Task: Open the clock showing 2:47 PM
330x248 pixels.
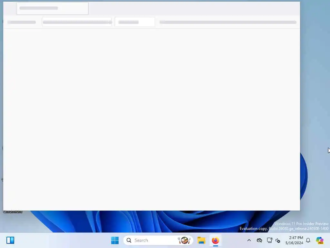Action: [x=294, y=240]
